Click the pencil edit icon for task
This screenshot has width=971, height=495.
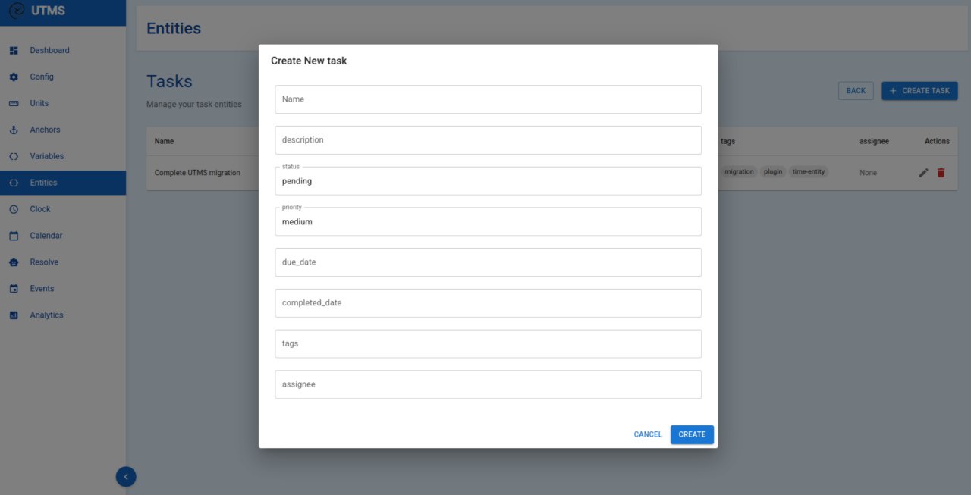click(923, 173)
